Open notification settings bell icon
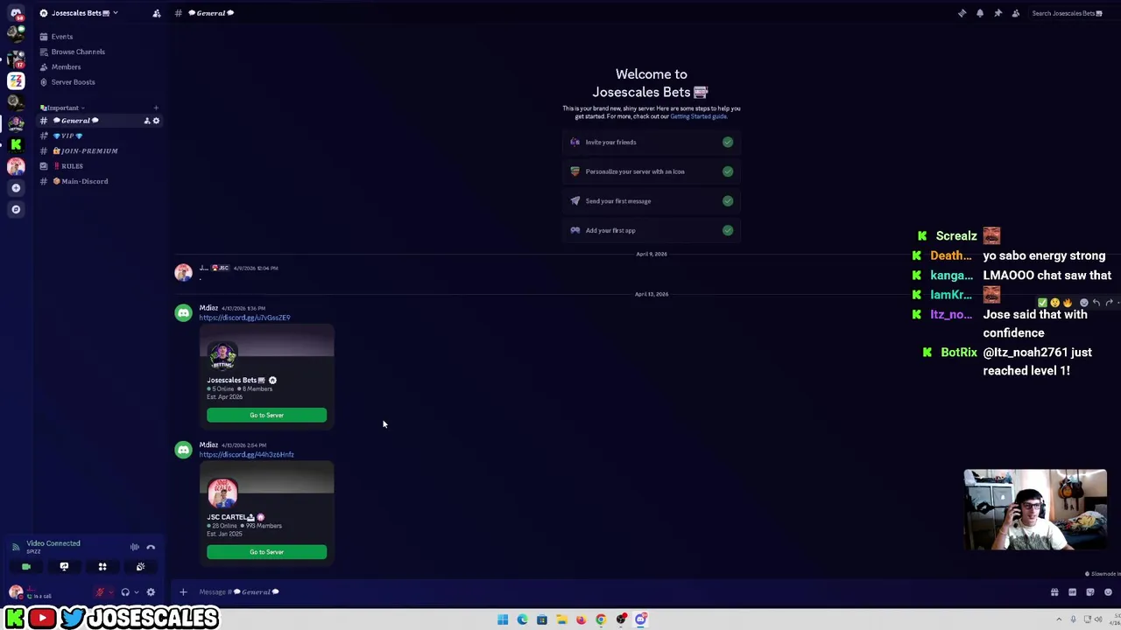Screen dimensions: 1121x630 980,13
